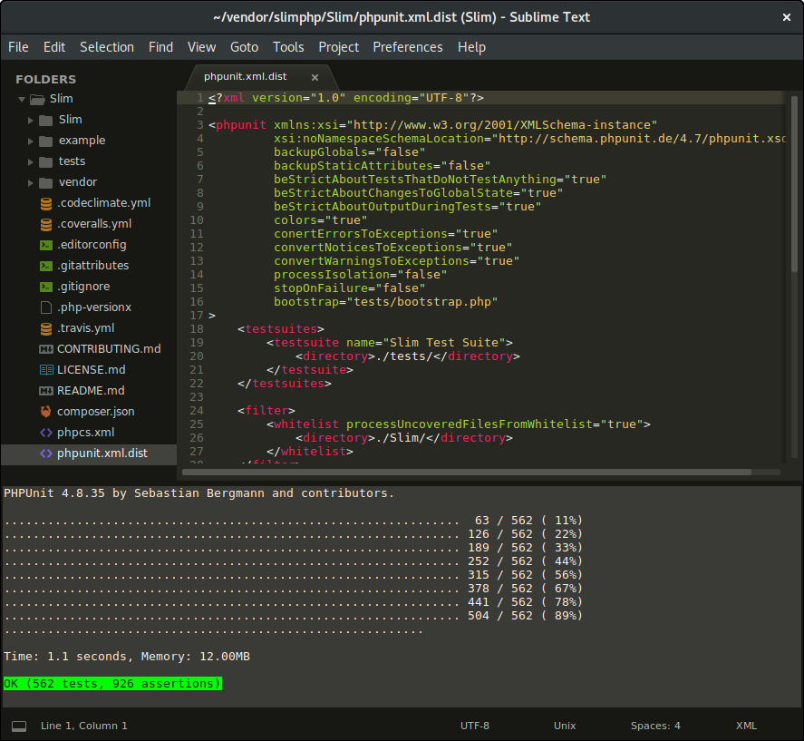Change the XML syntax in status bar
The image size is (804, 741).
point(746,726)
